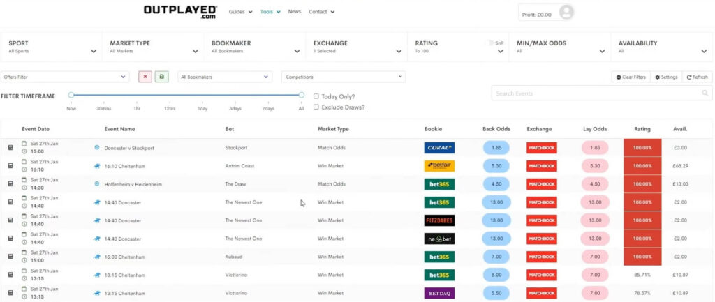Image resolution: width=715 pixels, height=302 pixels.
Task: Open the Competitions dropdown
Action: pyautogui.click(x=344, y=77)
